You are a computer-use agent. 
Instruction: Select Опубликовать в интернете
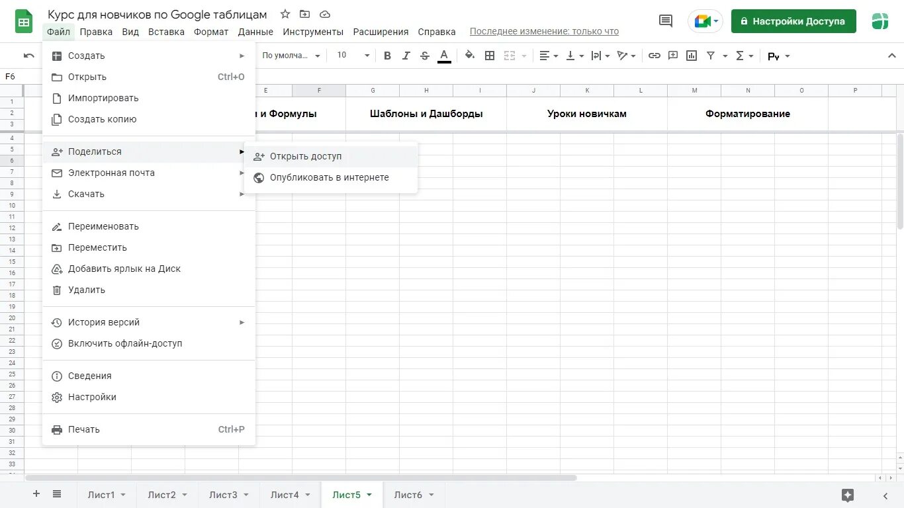tap(331, 177)
